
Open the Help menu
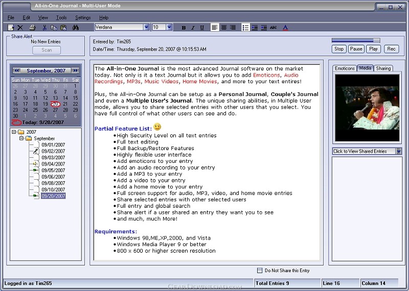click(104, 18)
